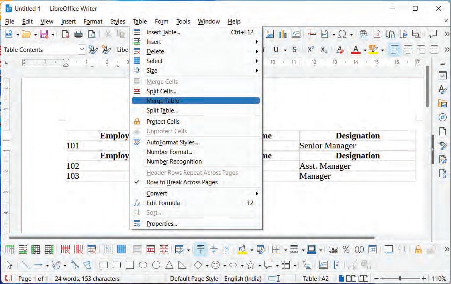Image resolution: width=451 pixels, height=284 pixels.
Task: Open the Navigator sidebar panel
Action: (x=443, y=117)
